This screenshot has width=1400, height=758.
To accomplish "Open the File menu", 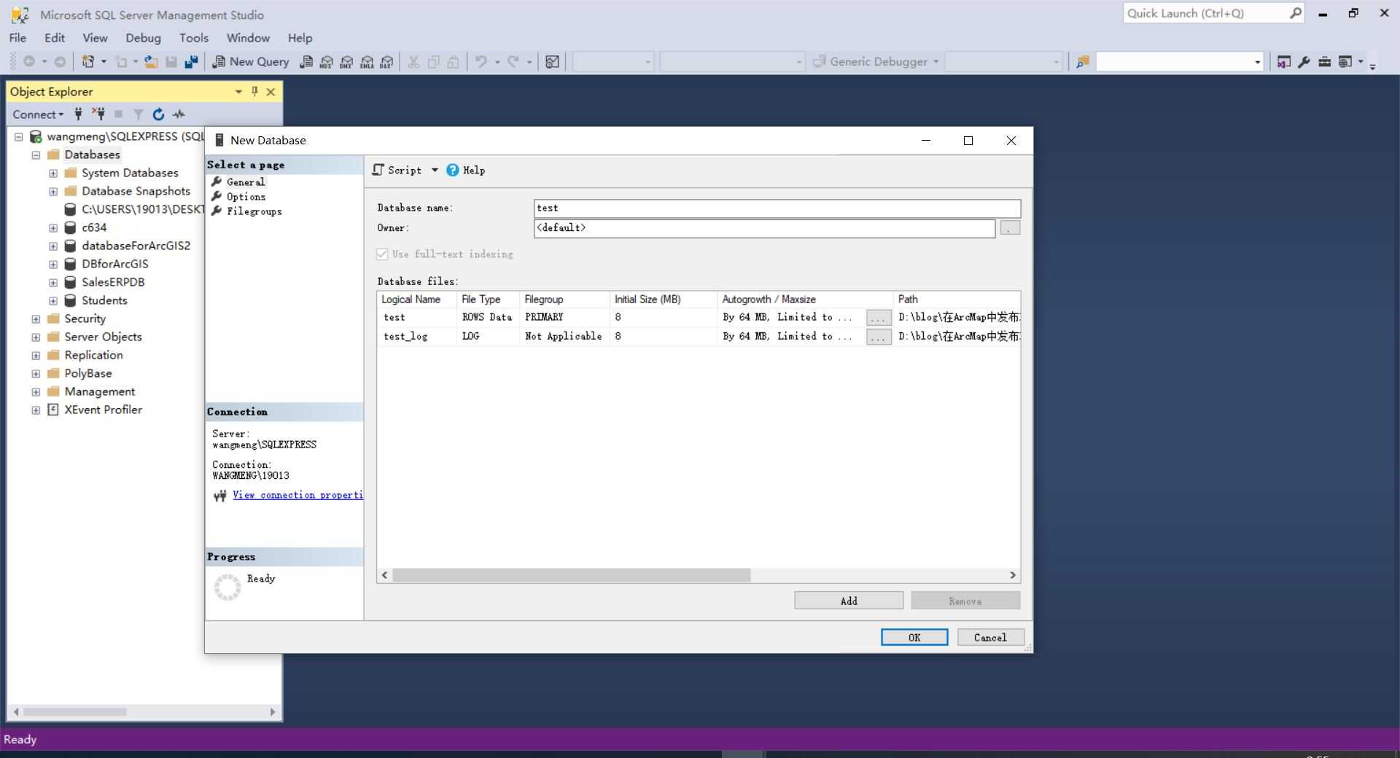I will (x=17, y=38).
